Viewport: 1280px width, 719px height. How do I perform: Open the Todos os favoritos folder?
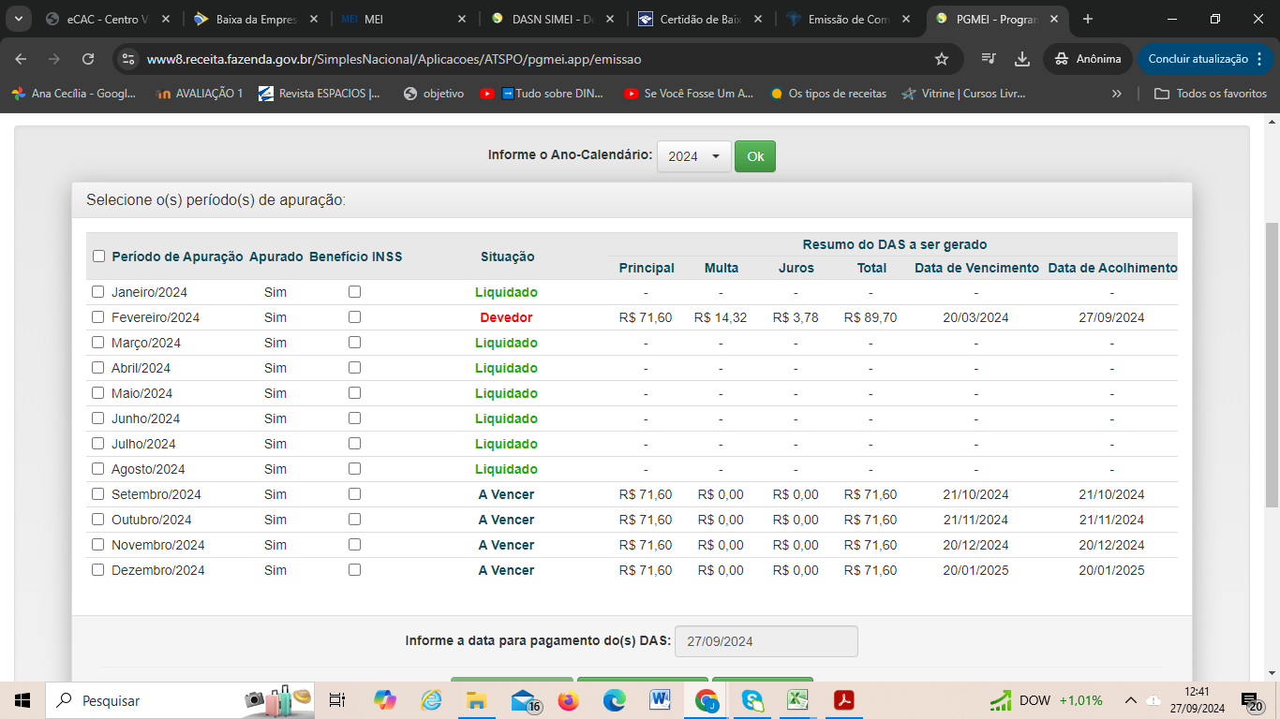[x=1211, y=94]
